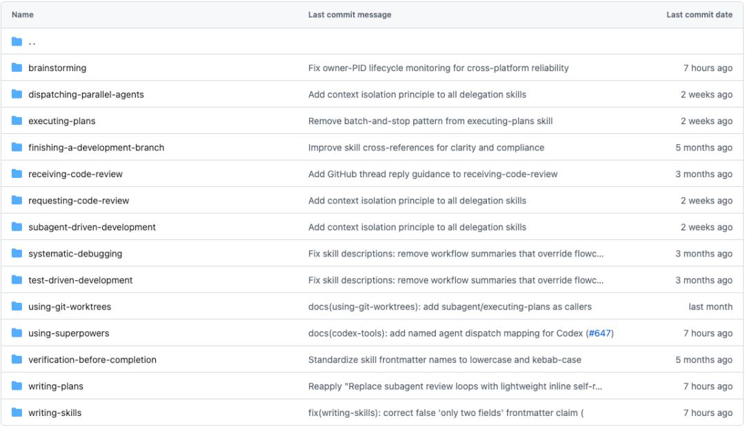Open the writing-plans folder
745x427 pixels.
56,386
